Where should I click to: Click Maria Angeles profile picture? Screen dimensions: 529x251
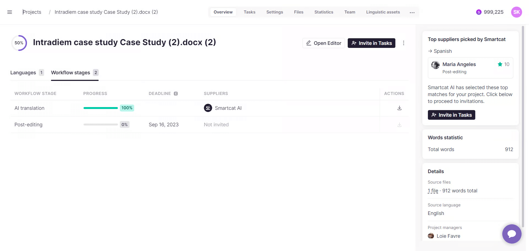[x=436, y=65]
